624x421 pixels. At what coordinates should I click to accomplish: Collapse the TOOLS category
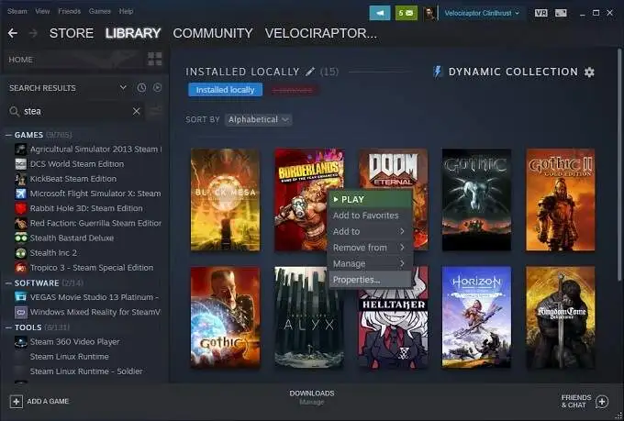tap(8, 327)
